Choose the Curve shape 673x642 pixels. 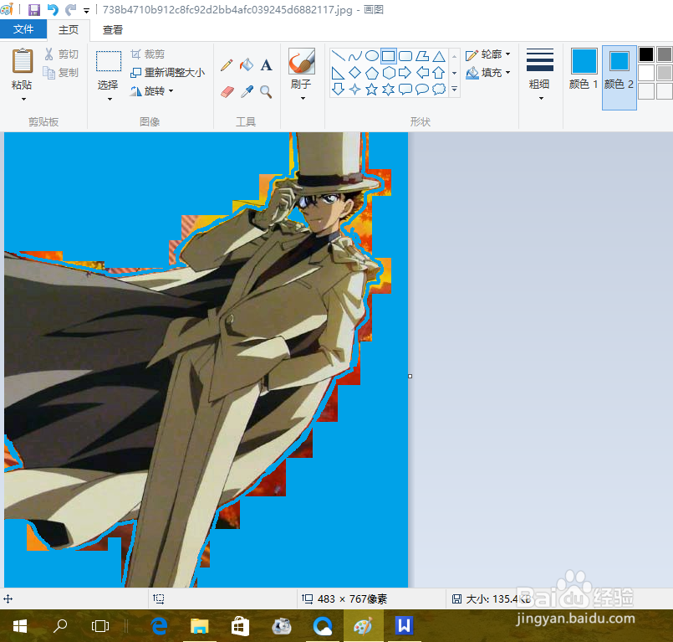pyautogui.click(x=355, y=56)
